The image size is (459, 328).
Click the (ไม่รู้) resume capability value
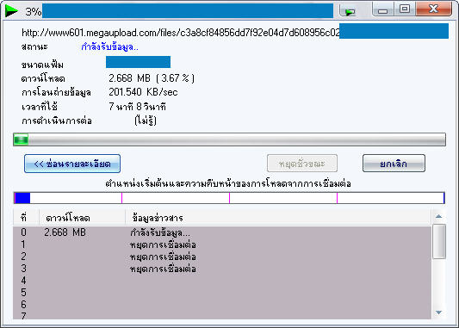(x=146, y=121)
